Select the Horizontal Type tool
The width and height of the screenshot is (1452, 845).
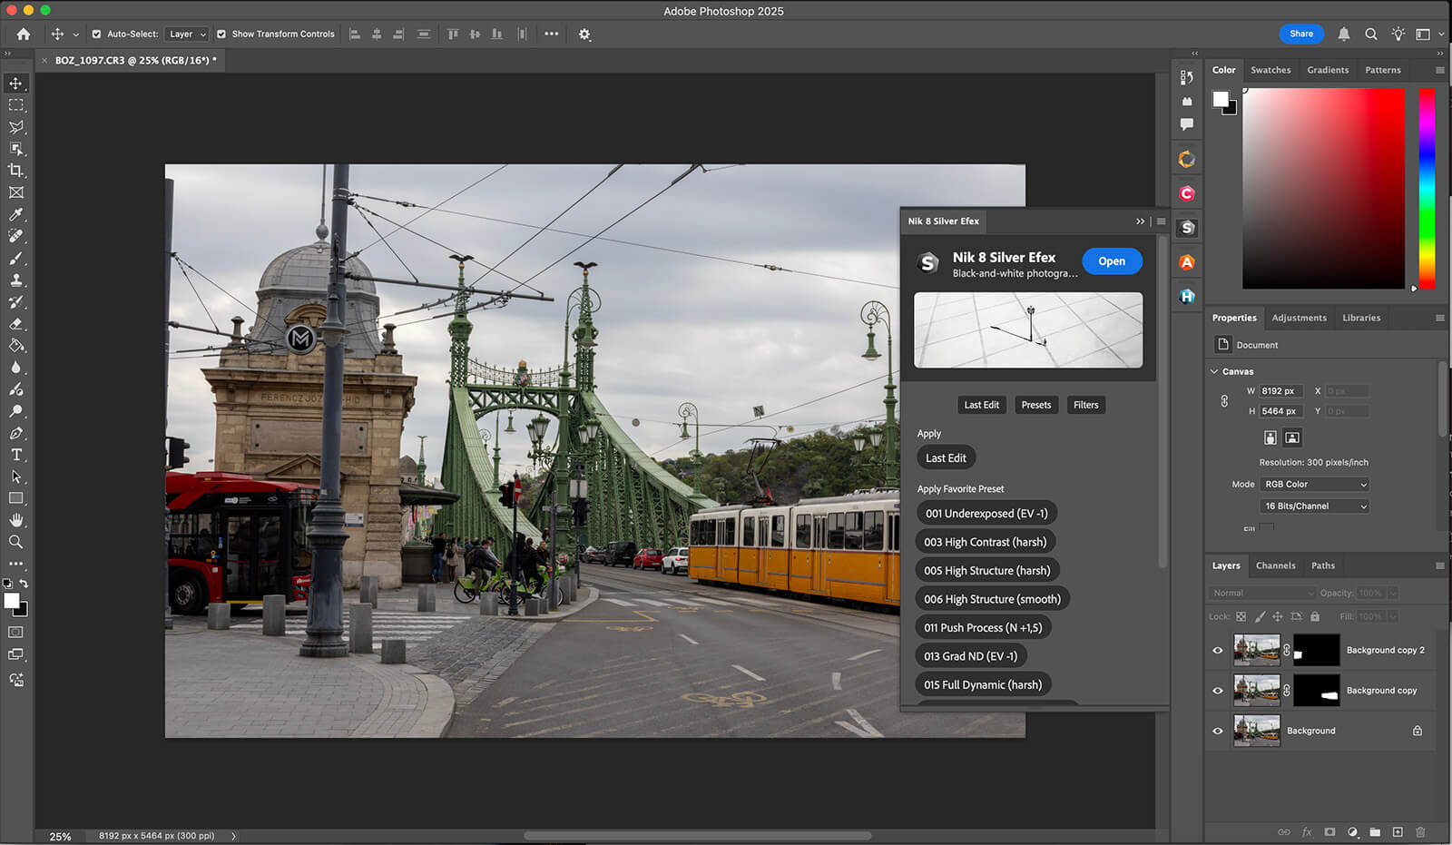(16, 455)
